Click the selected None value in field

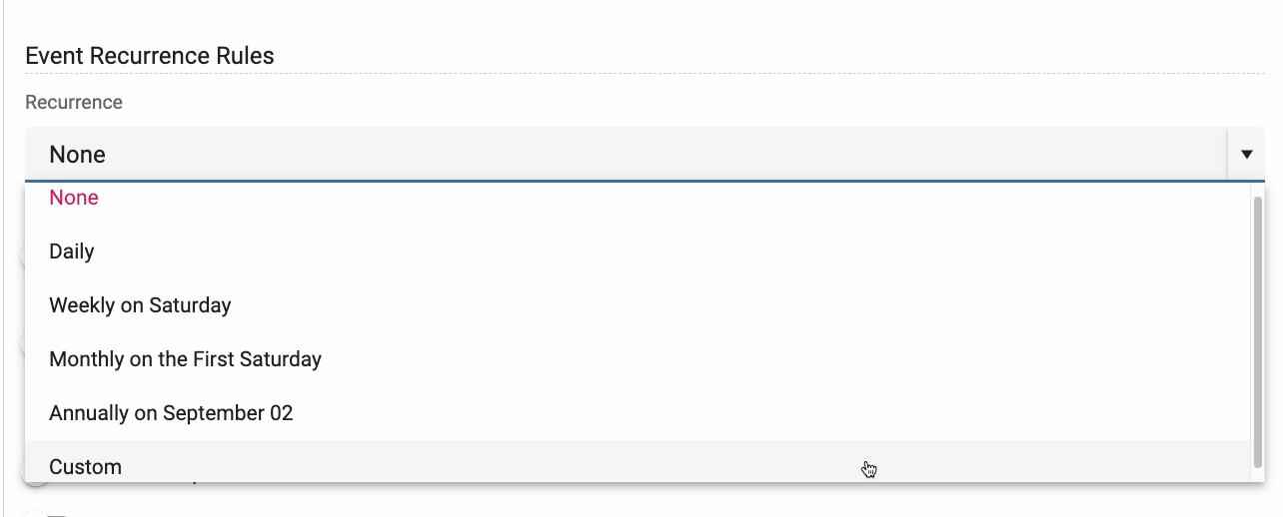pyautogui.click(x=78, y=155)
